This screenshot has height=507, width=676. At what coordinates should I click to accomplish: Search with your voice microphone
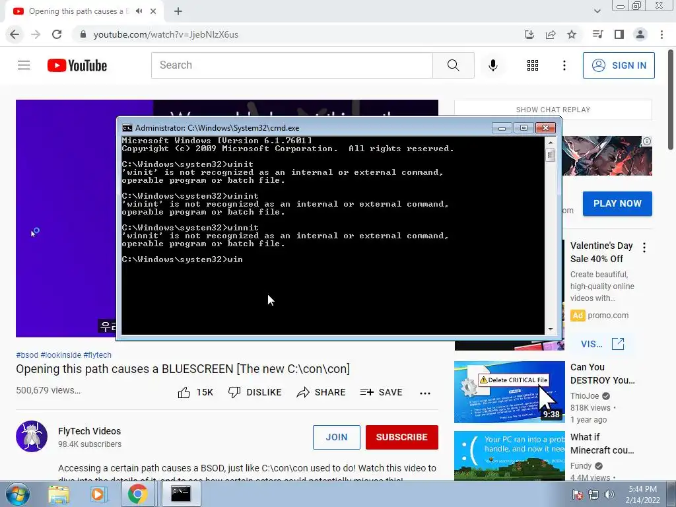click(492, 65)
